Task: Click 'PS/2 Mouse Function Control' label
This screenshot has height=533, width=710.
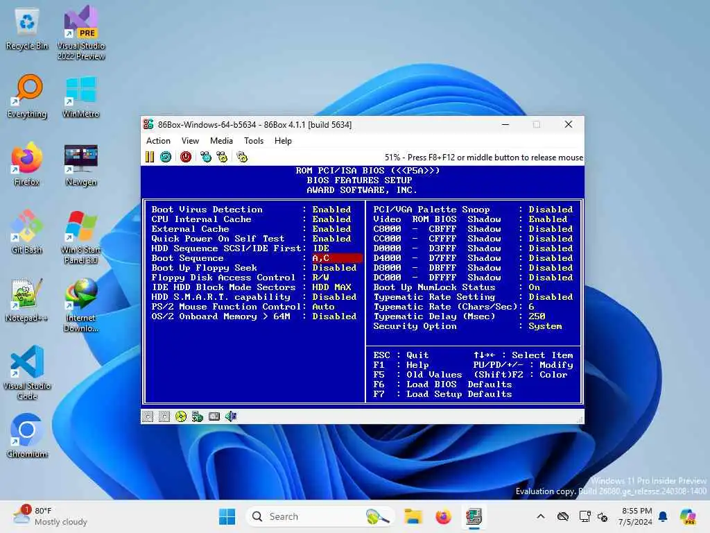Action: 226,306
